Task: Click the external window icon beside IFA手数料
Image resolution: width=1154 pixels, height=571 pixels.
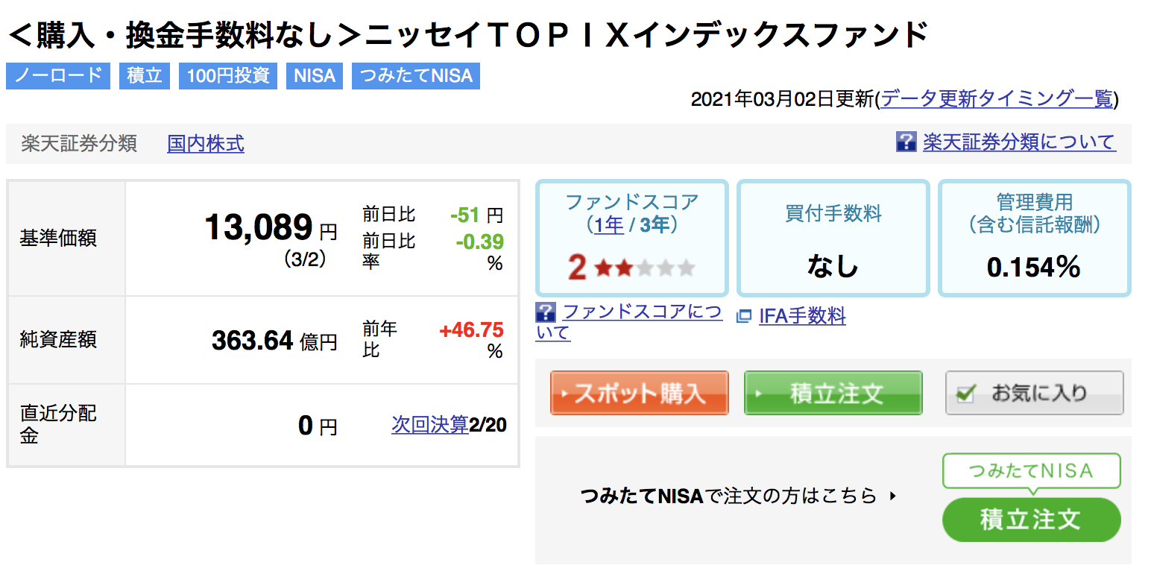Action: click(x=743, y=317)
